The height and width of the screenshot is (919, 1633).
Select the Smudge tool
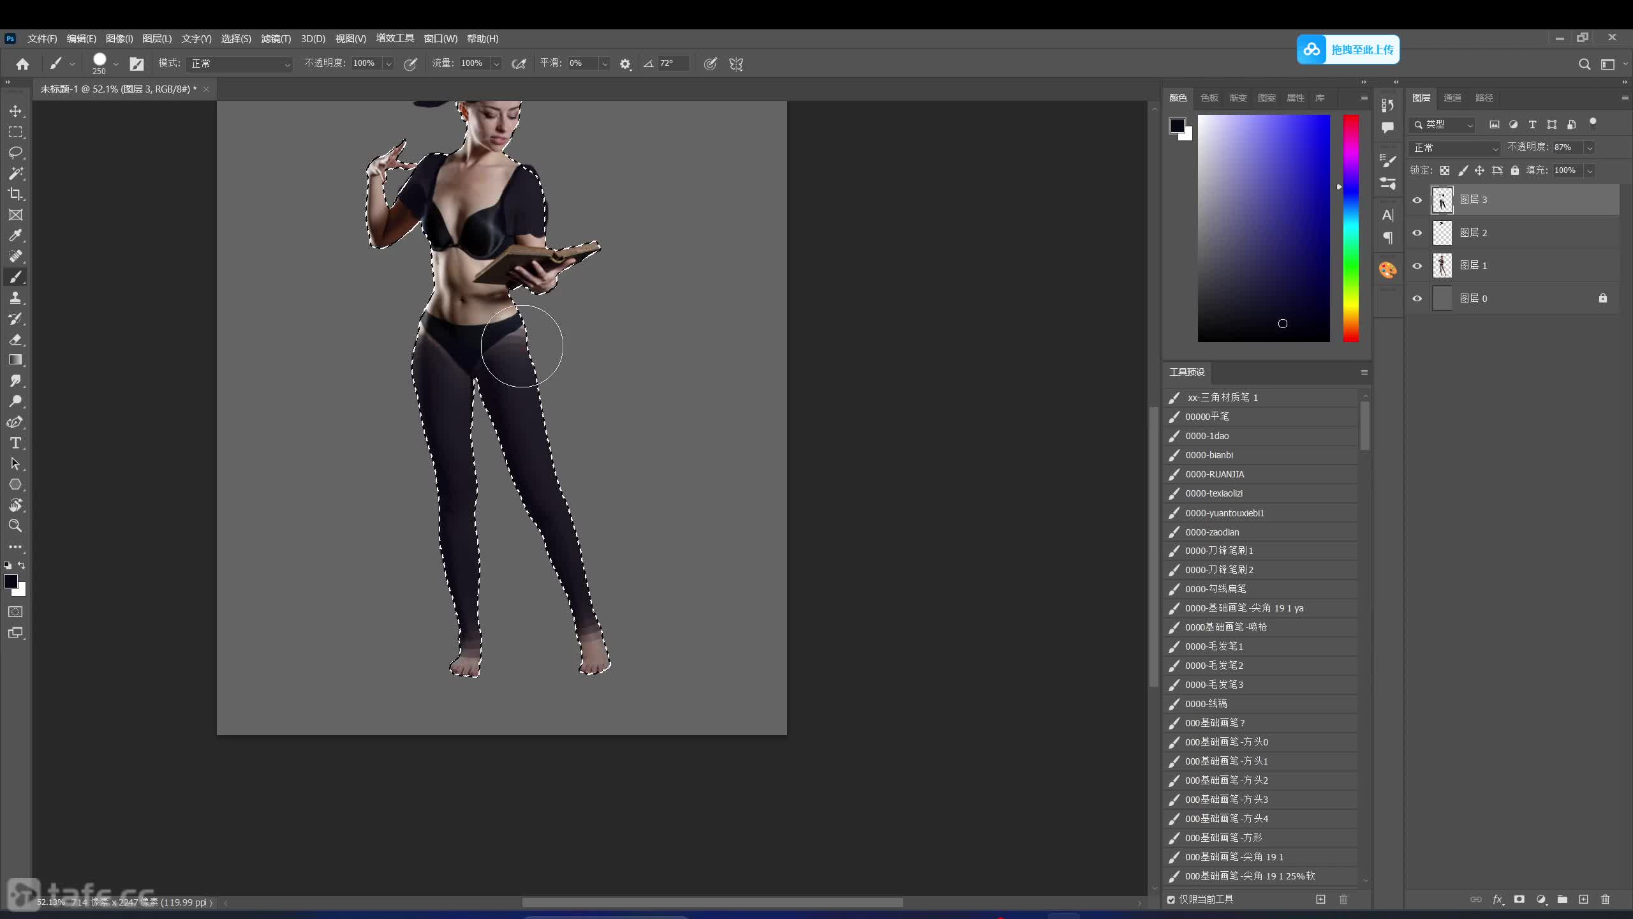tap(15, 381)
